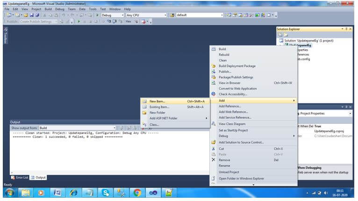Open the File menu

tap(7, 9)
